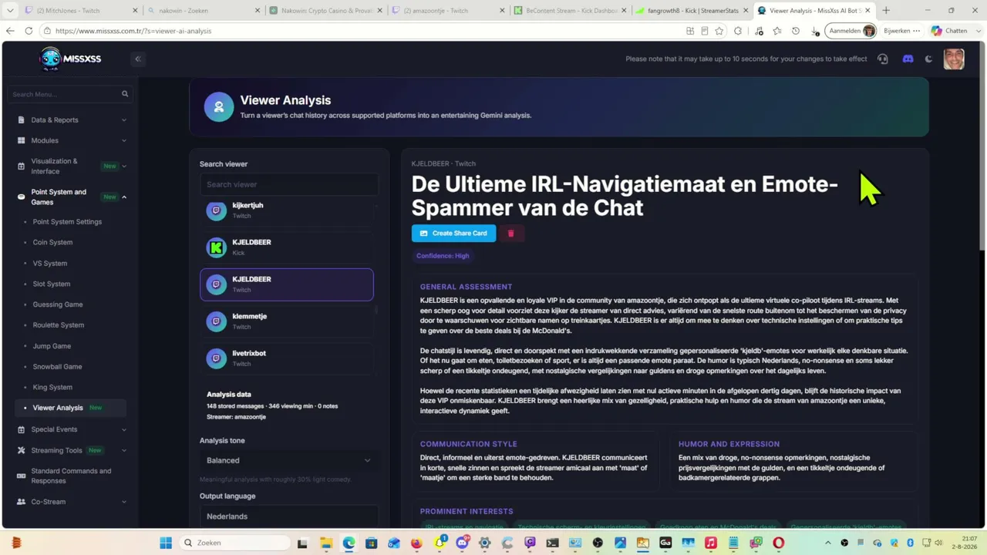Click the page vertical scrollbar
987x555 pixels.
click(x=982, y=146)
